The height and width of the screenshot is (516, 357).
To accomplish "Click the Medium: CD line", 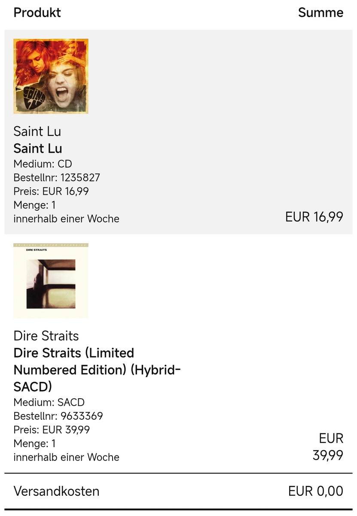I will point(43,164).
